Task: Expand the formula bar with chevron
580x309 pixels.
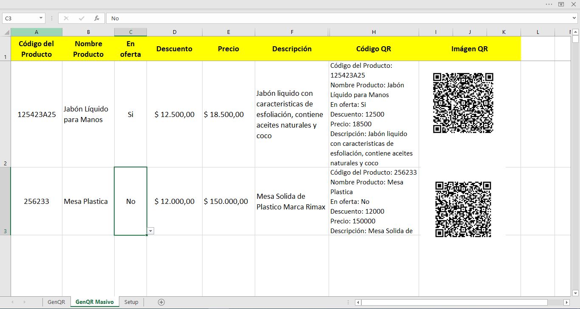Action: tap(574, 18)
